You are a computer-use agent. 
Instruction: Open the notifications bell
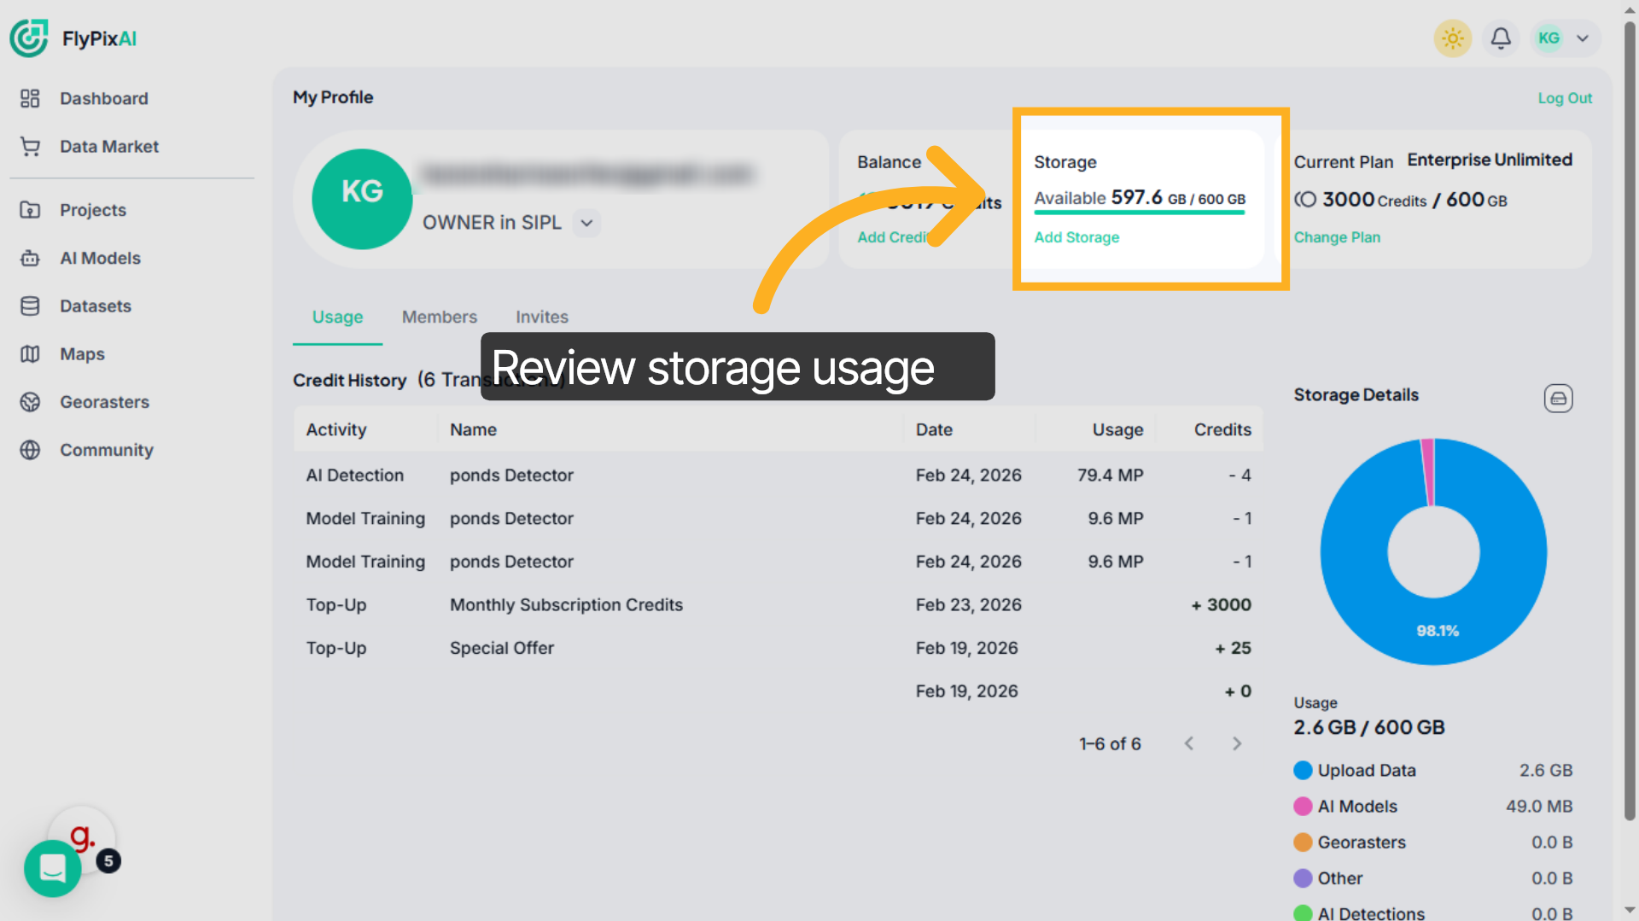1501,38
